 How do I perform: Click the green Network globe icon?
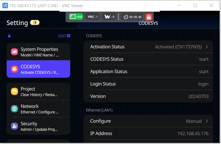14,109
